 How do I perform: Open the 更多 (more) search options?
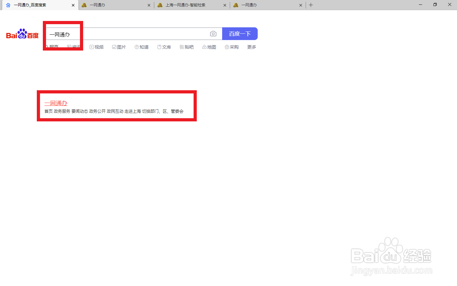[251, 47]
